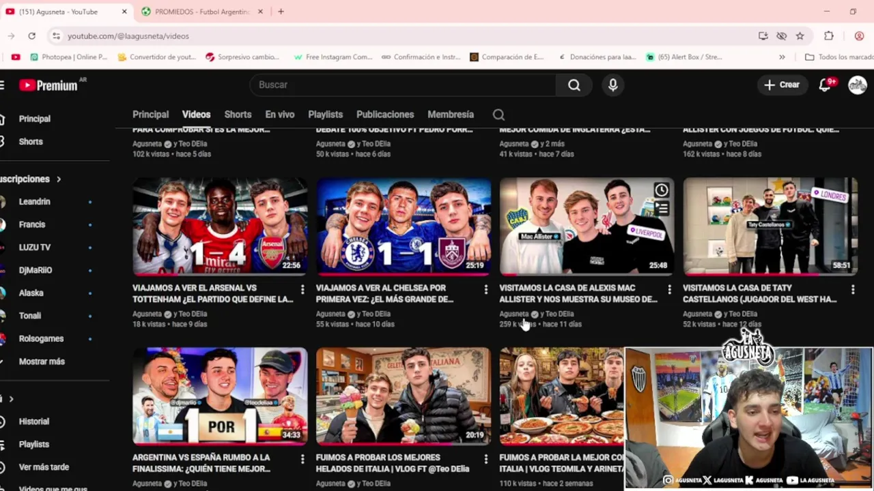Open Alert Box bookmark
Image resolution: width=874 pixels, height=491 pixels.
point(684,57)
